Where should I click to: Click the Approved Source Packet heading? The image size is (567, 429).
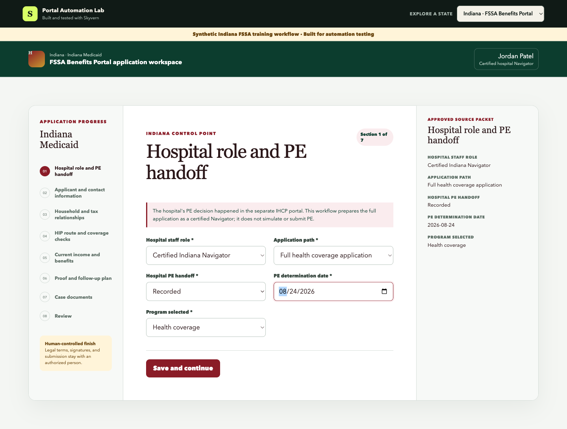[461, 119]
